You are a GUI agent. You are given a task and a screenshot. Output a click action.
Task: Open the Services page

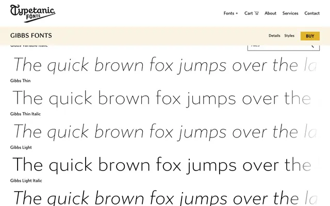pyautogui.click(x=290, y=13)
